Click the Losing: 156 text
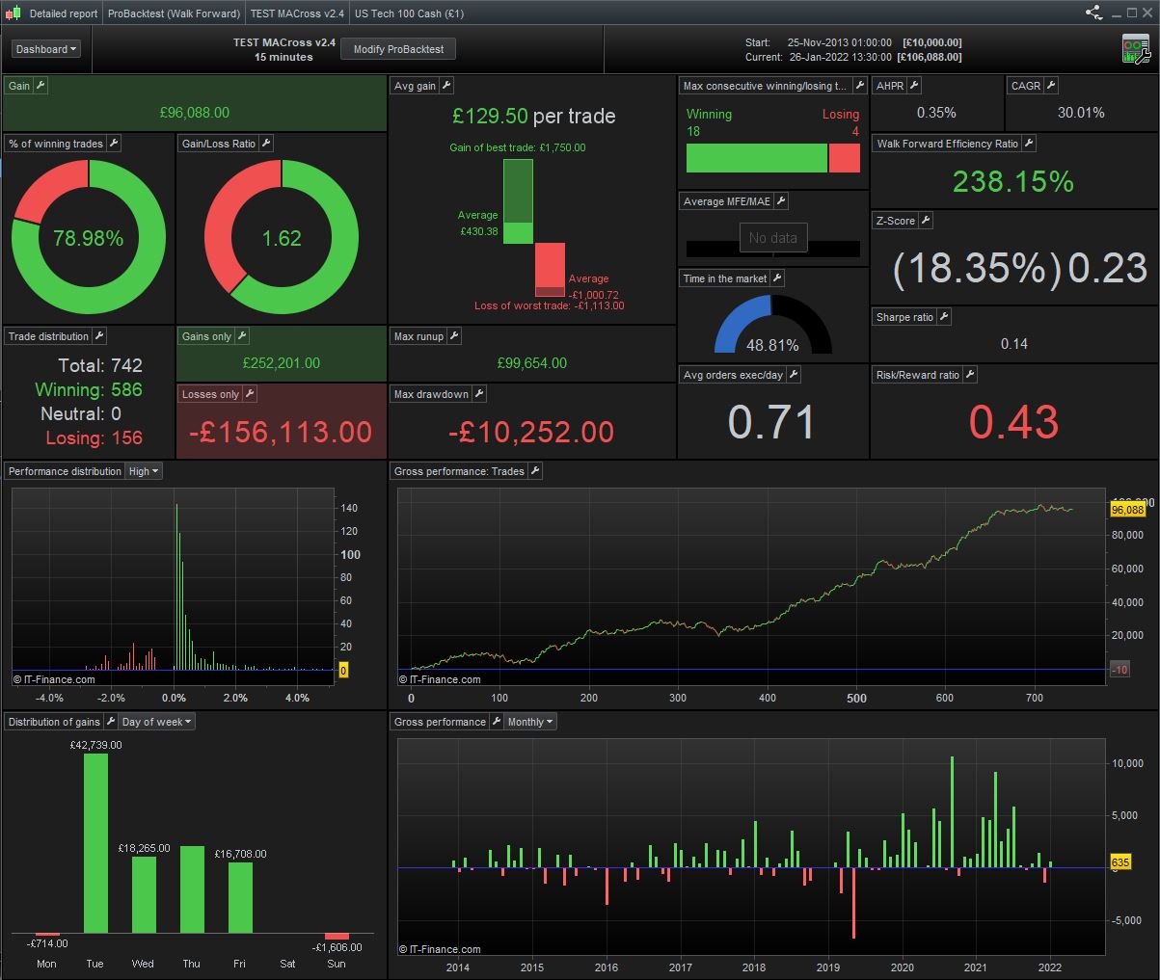The height and width of the screenshot is (980, 1160). click(94, 437)
